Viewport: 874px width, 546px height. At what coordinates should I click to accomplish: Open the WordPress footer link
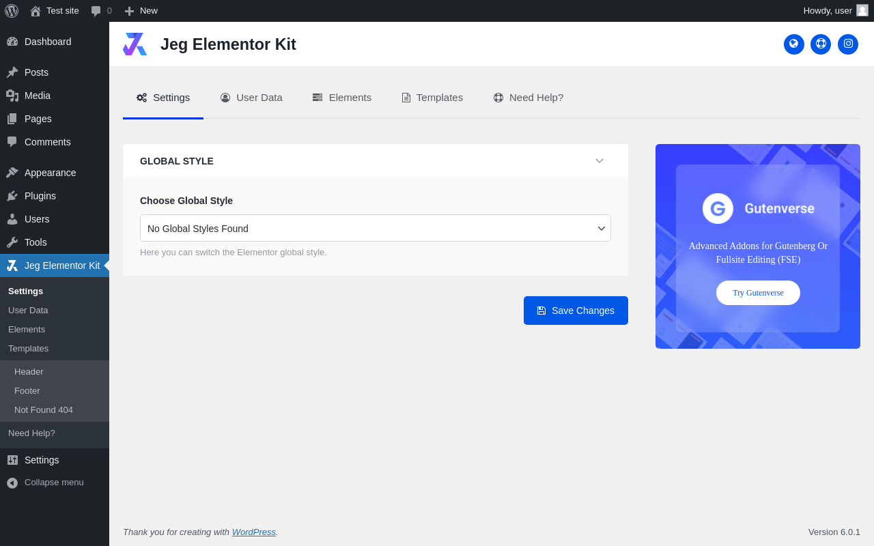pos(254,532)
